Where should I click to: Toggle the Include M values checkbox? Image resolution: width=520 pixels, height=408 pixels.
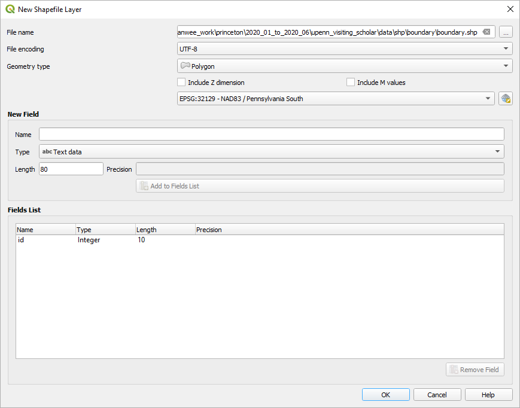(351, 83)
